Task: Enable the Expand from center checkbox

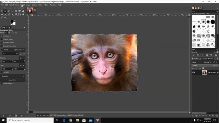Action: [2, 46]
